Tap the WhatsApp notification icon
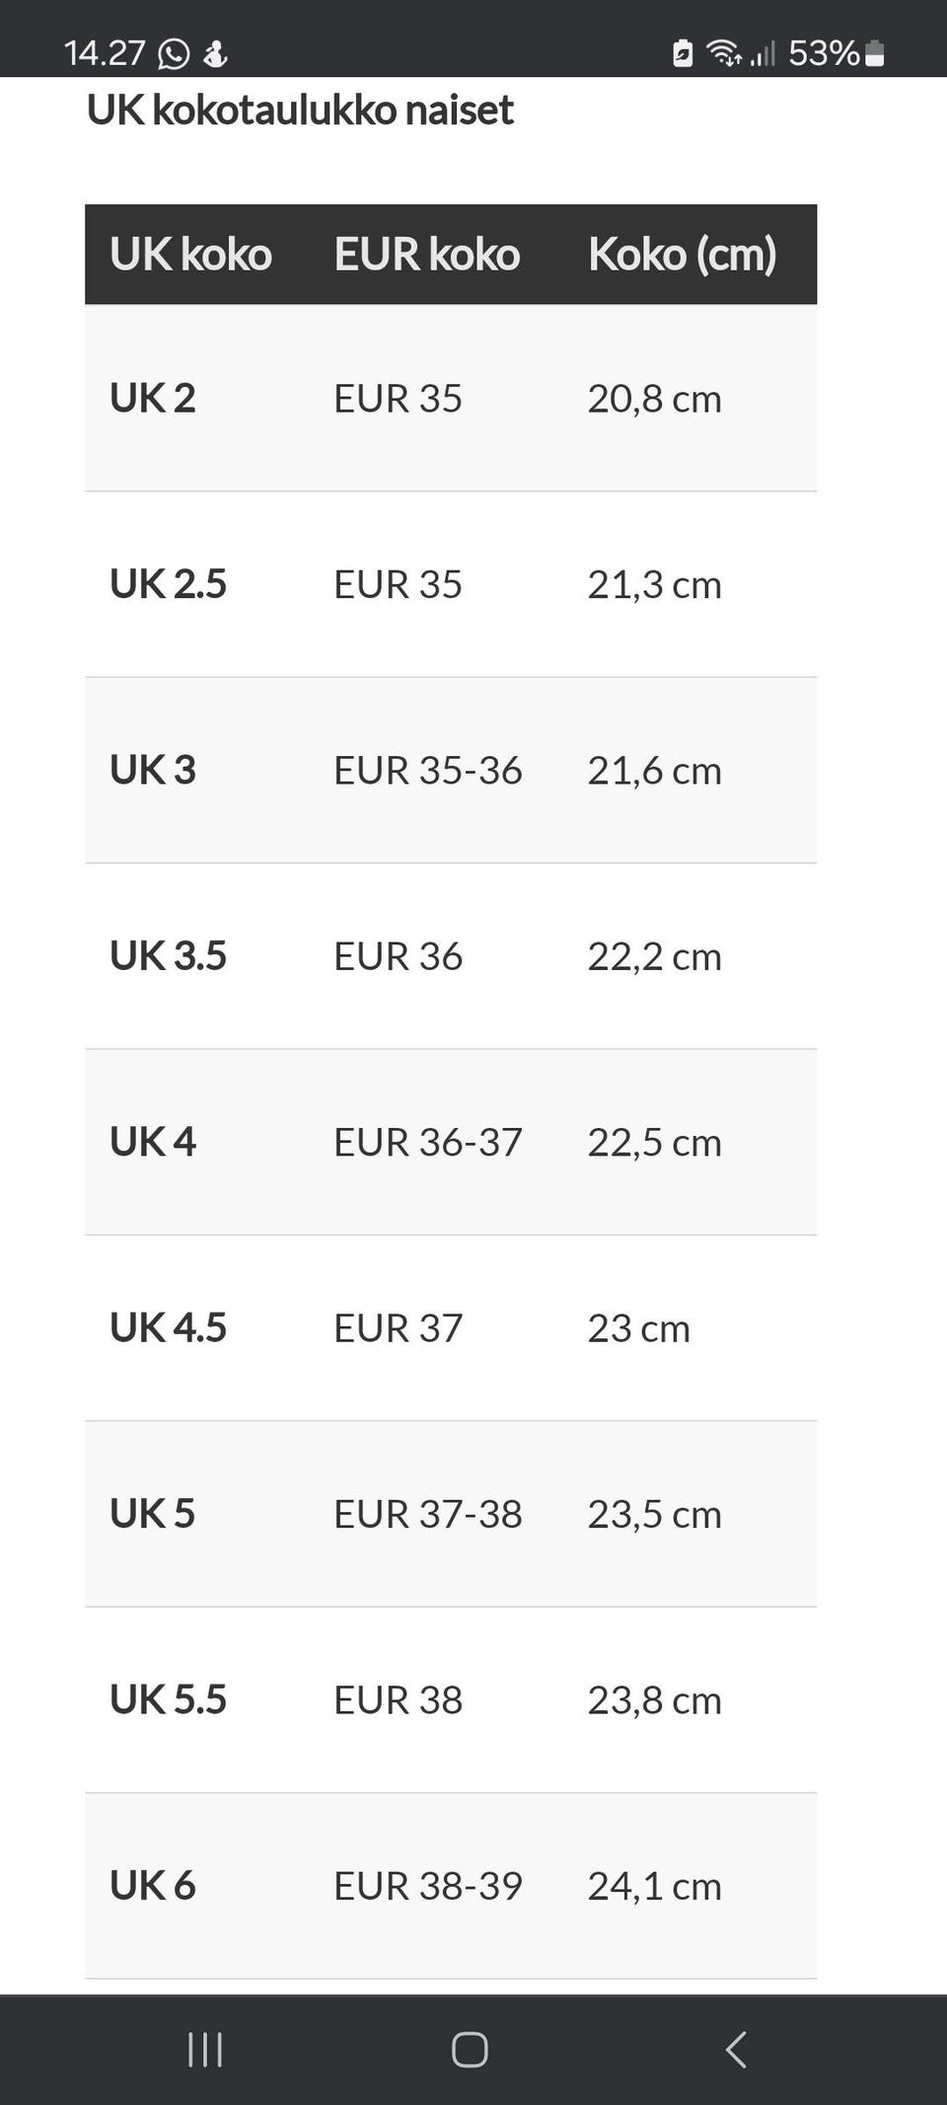The width and height of the screenshot is (947, 2105). [x=174, y=53]
